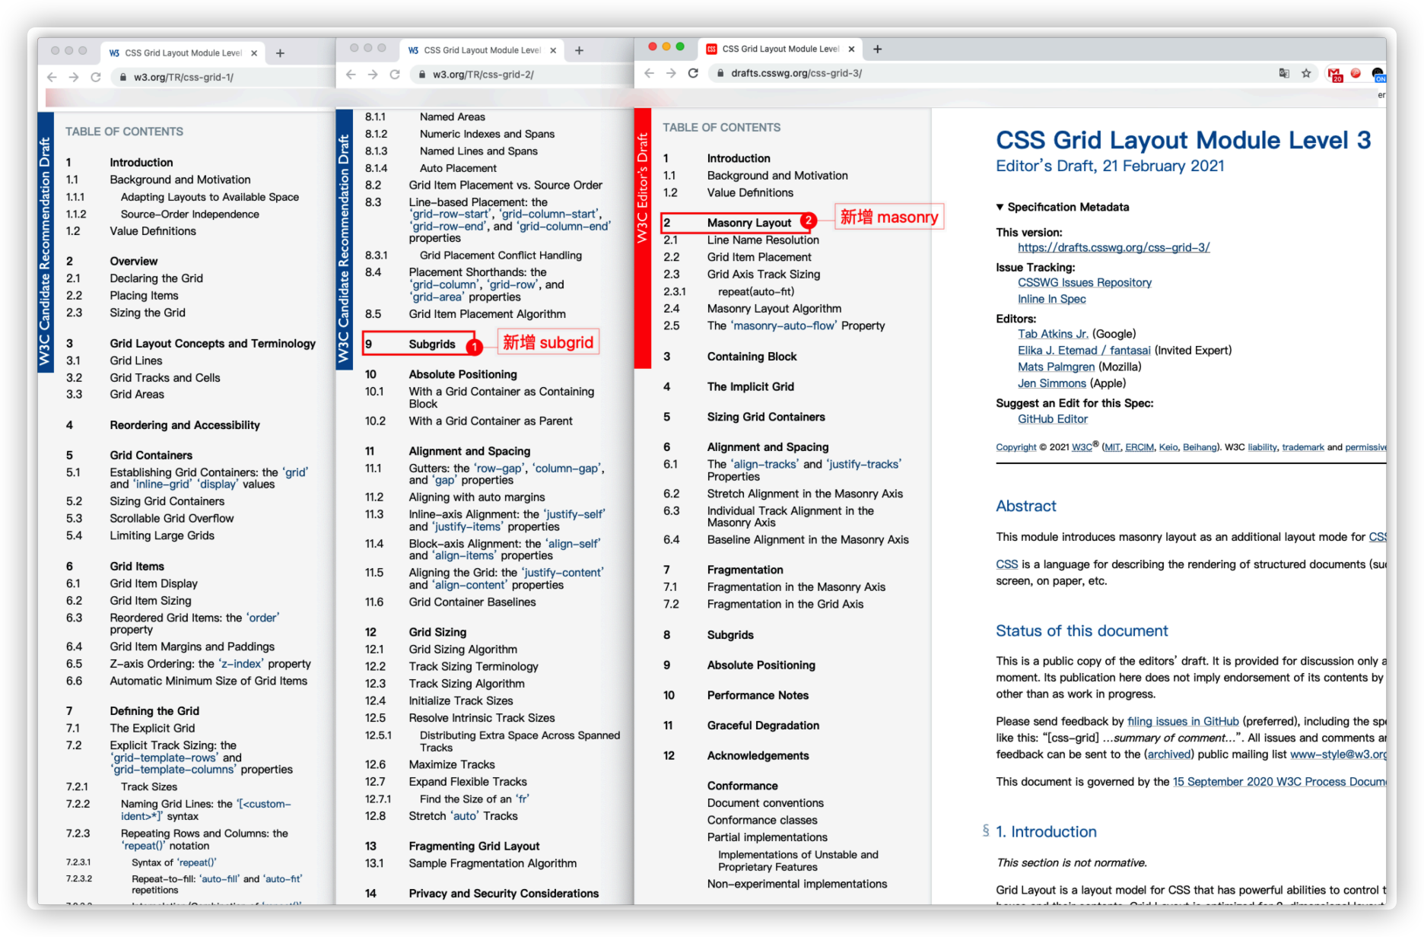
Task: Open Elika J. Etemad / fantasai link
Action: point(1084,351)
